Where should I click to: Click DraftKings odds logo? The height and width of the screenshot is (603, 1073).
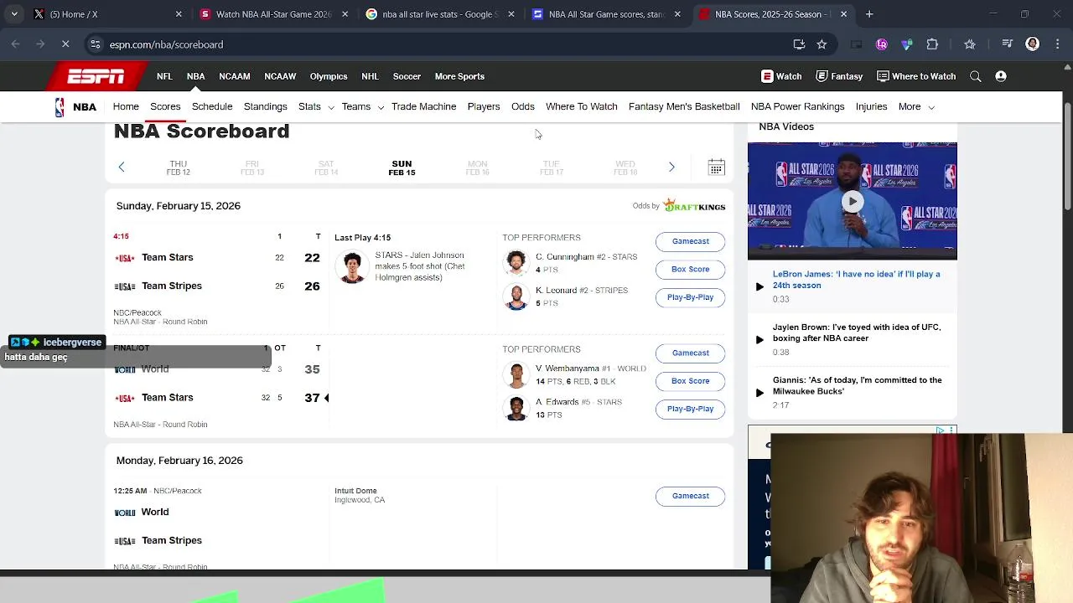pyautogui.click(x=694, y=205)
